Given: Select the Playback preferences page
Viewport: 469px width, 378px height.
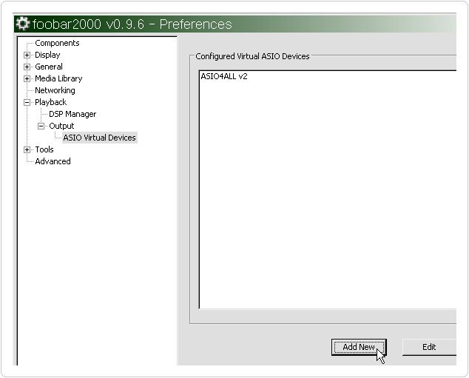Looking at the screenshot, I should pos(50,102).
